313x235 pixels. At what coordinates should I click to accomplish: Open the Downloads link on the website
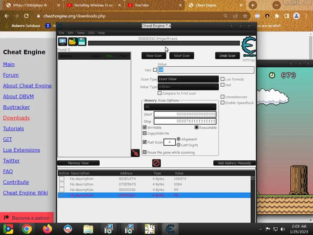pos(17,118)
